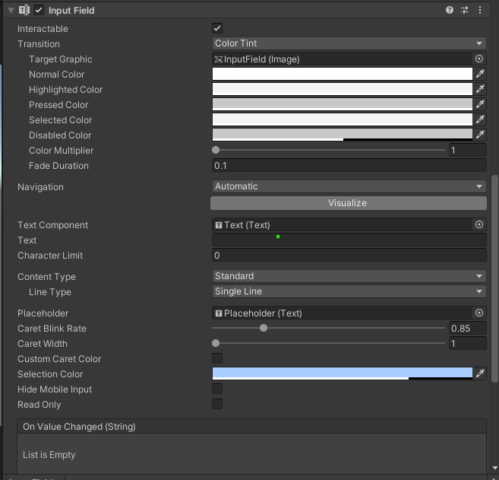Disable the Input Field component checkbox
Screen dimensions: 499x480
click(x=39, y=10)
